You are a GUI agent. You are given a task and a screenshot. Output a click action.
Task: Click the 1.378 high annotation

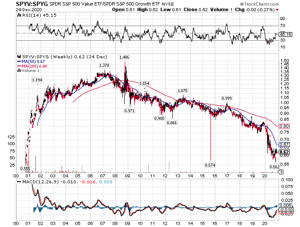(104, 66)
